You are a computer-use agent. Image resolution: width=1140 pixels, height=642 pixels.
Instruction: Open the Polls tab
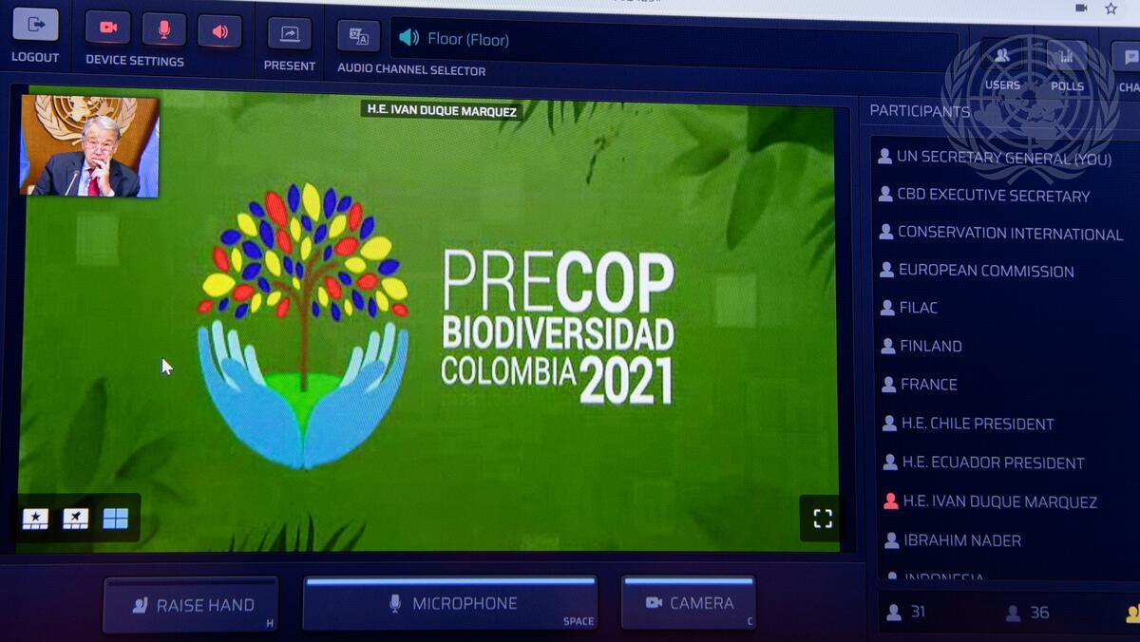tap(1067, 66)
